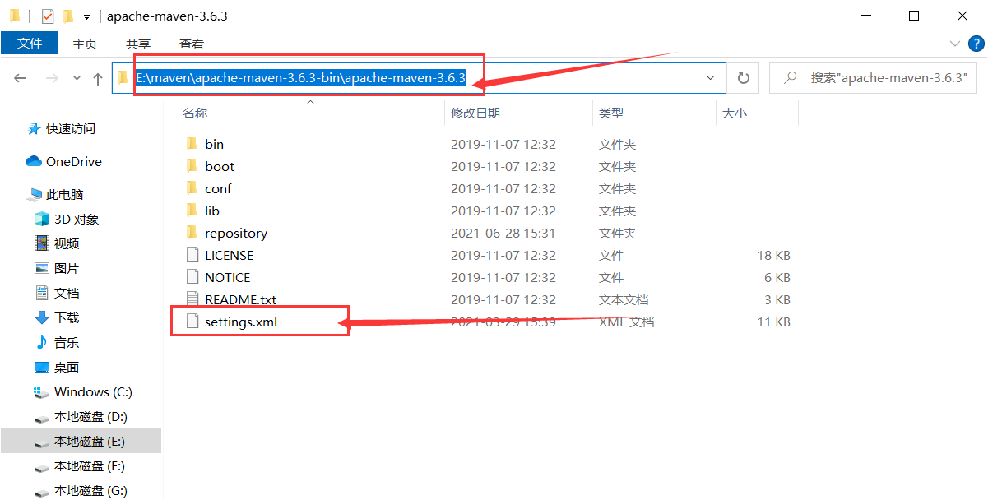Click the 3D 对象 icon
The height and width of the screenshot is (500, 988).
42,219
